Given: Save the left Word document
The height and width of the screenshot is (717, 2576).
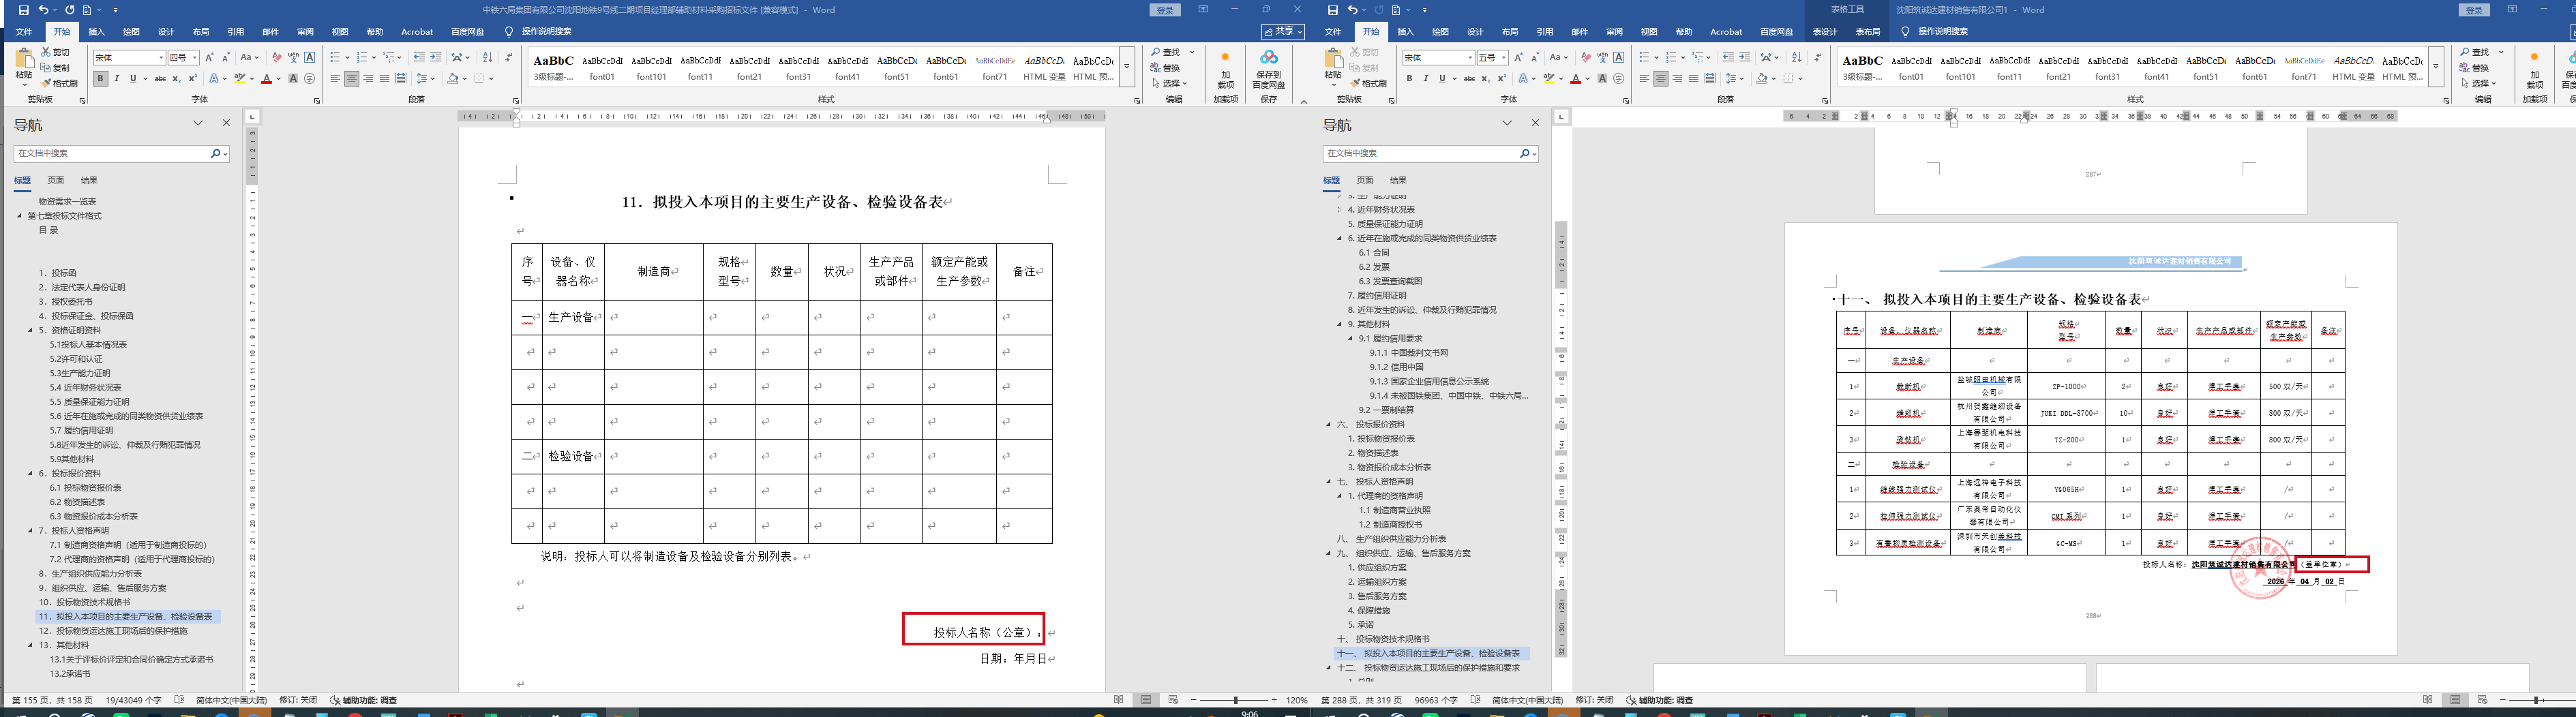Looking at the screenshot, I should 24,10.
